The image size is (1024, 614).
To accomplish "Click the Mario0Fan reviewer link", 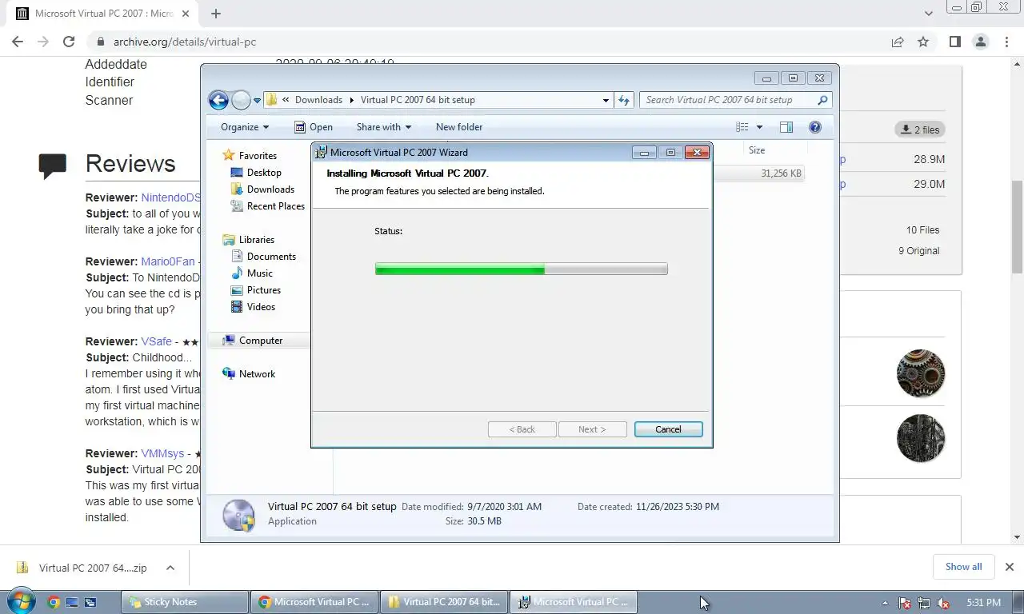I will tap(168, 261).
